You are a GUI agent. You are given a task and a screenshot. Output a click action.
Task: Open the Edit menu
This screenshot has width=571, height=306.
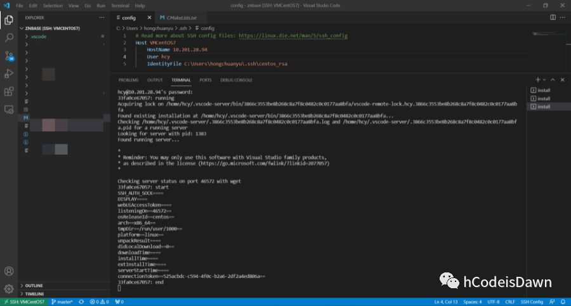pos(33,6)
